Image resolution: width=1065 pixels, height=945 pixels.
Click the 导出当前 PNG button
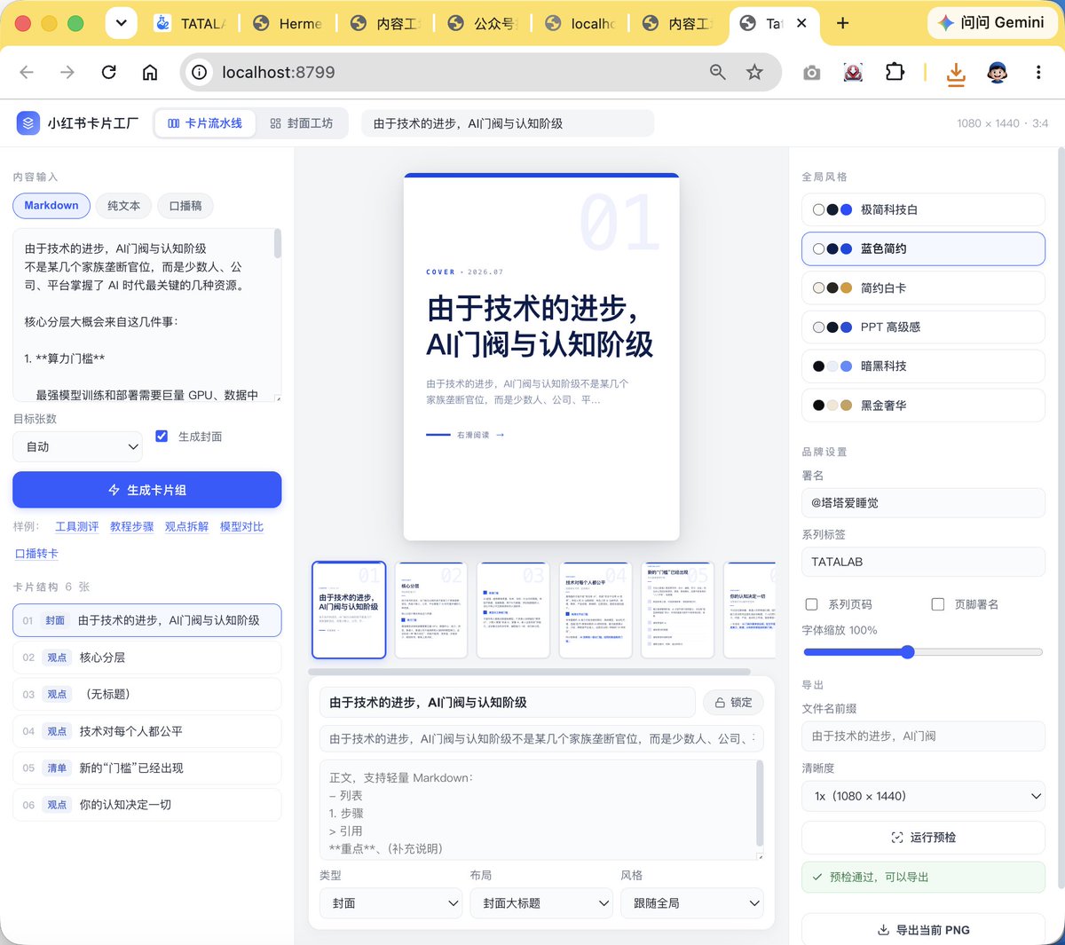click(x=923, y=930)
